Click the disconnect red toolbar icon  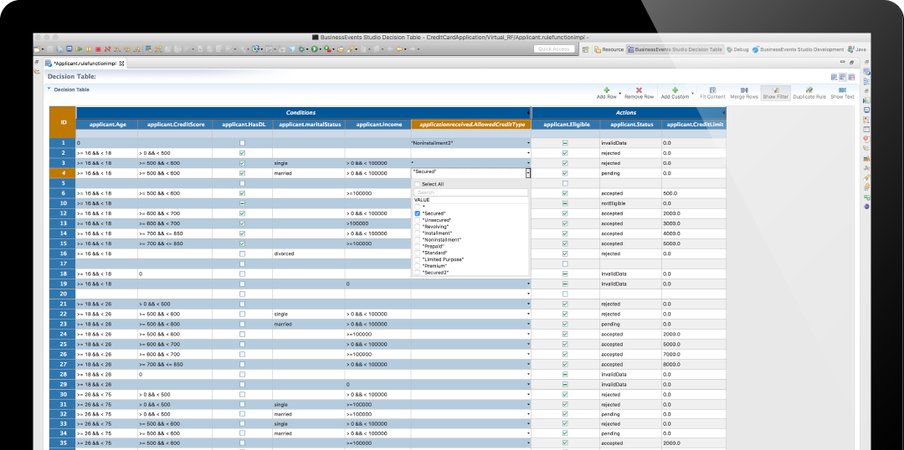point(107,49)
